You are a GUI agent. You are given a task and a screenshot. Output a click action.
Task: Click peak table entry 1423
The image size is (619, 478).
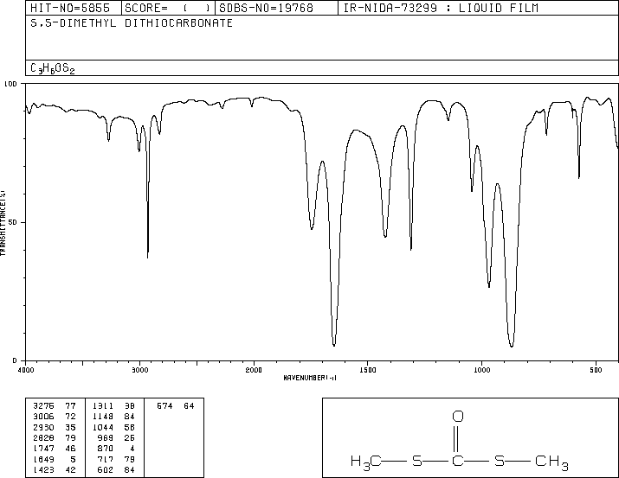tap(43, 469)
